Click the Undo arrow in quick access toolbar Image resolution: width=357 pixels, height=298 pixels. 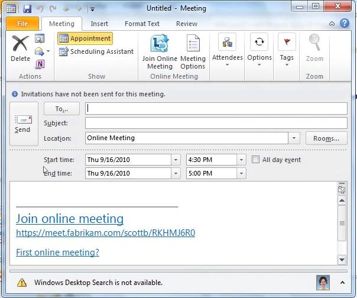coord(40,9)
